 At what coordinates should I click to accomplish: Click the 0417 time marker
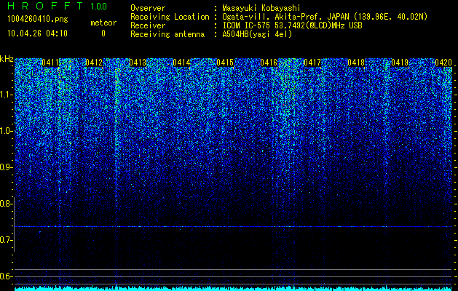312,63
